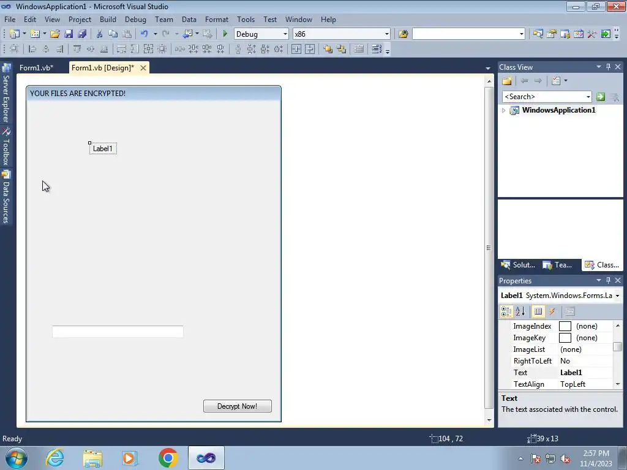
Task: Toggle the Categorized view in Properties
Action: tap(506, 311)
